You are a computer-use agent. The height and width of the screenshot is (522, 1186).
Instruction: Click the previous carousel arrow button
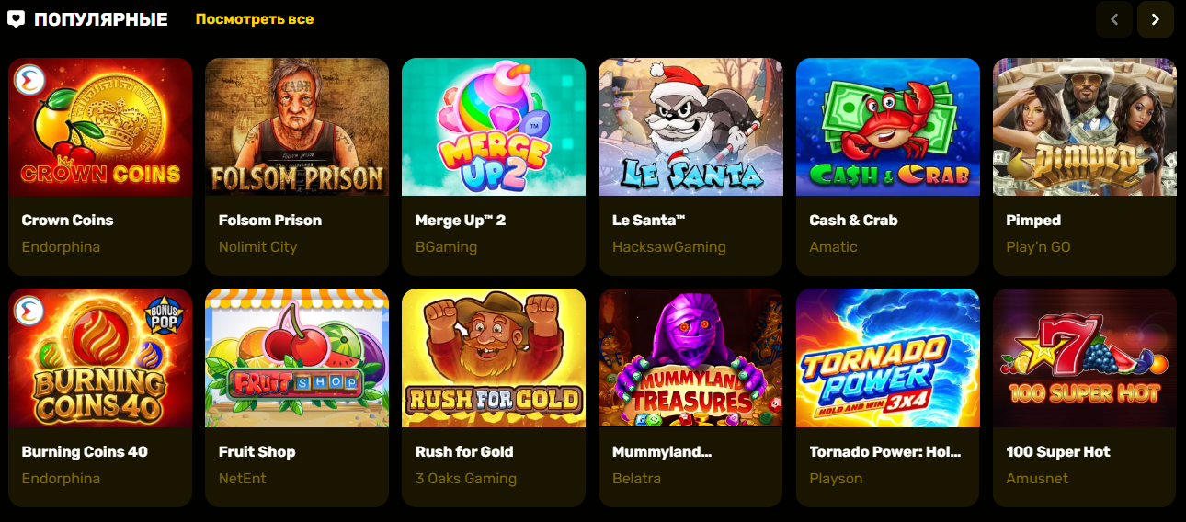tap(1114, 19)
